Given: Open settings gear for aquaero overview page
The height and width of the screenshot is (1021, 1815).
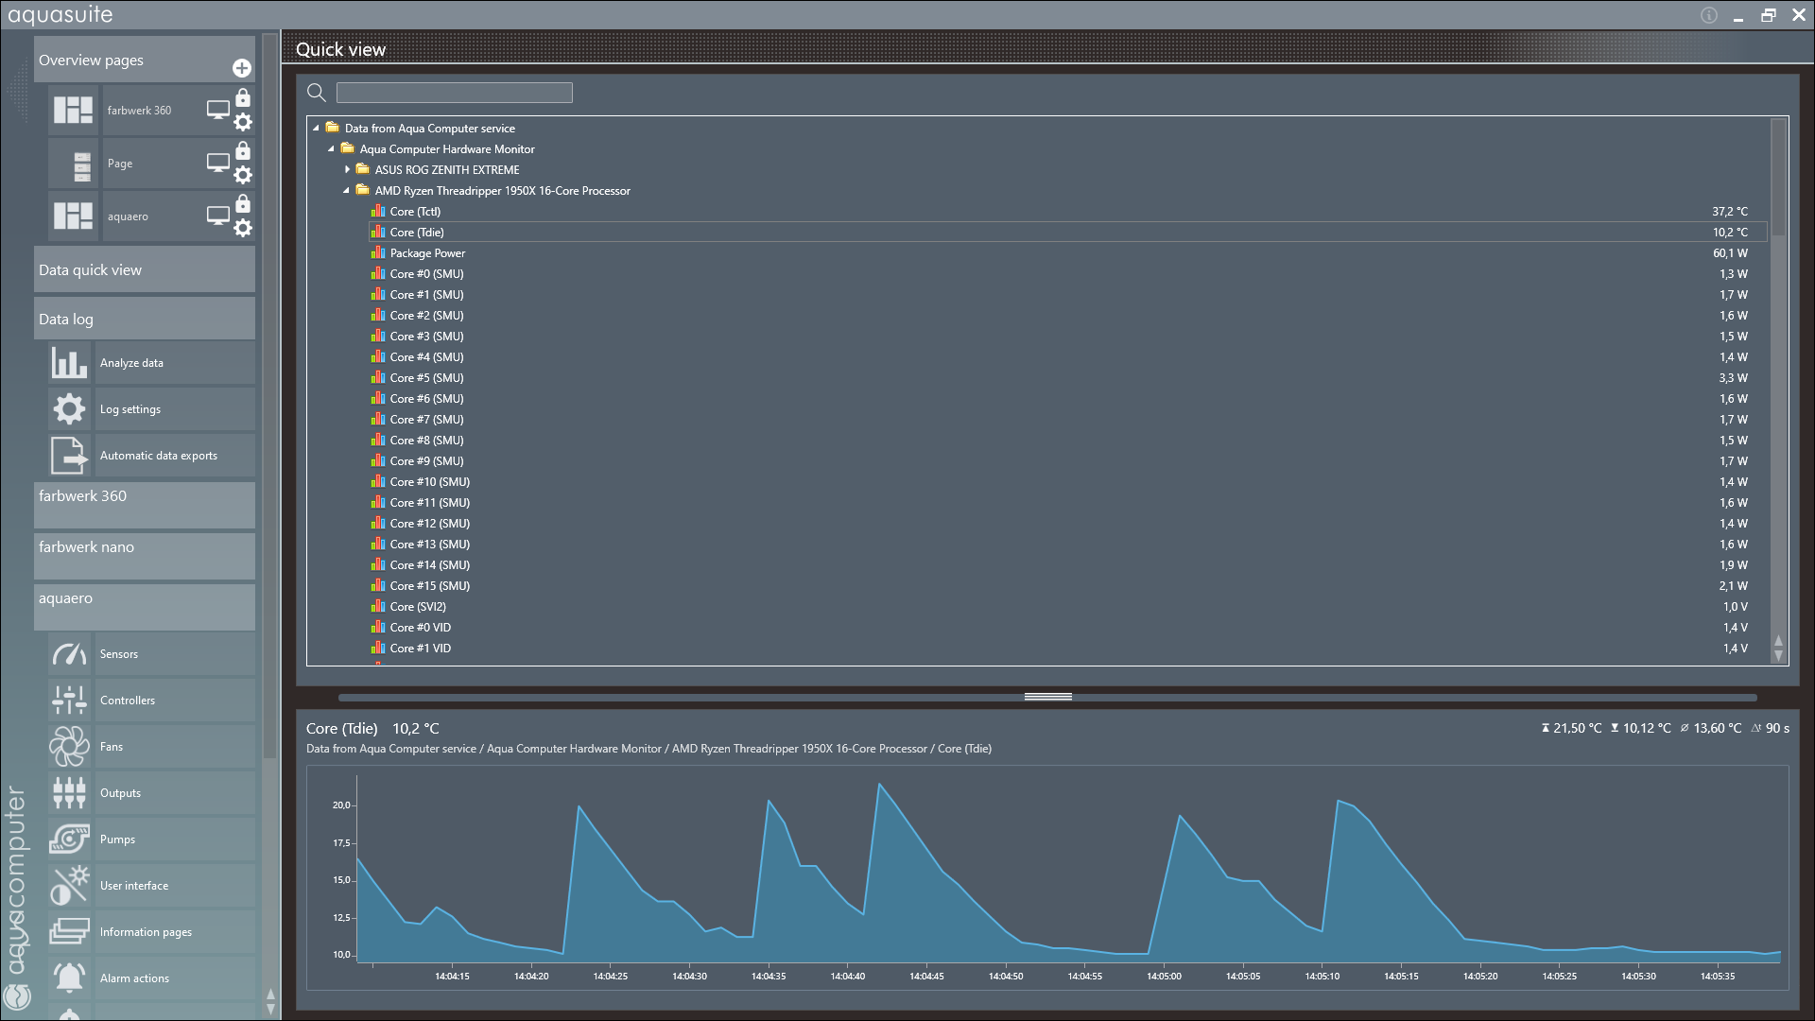Looking at the screenshot, I should coord(243,228).
